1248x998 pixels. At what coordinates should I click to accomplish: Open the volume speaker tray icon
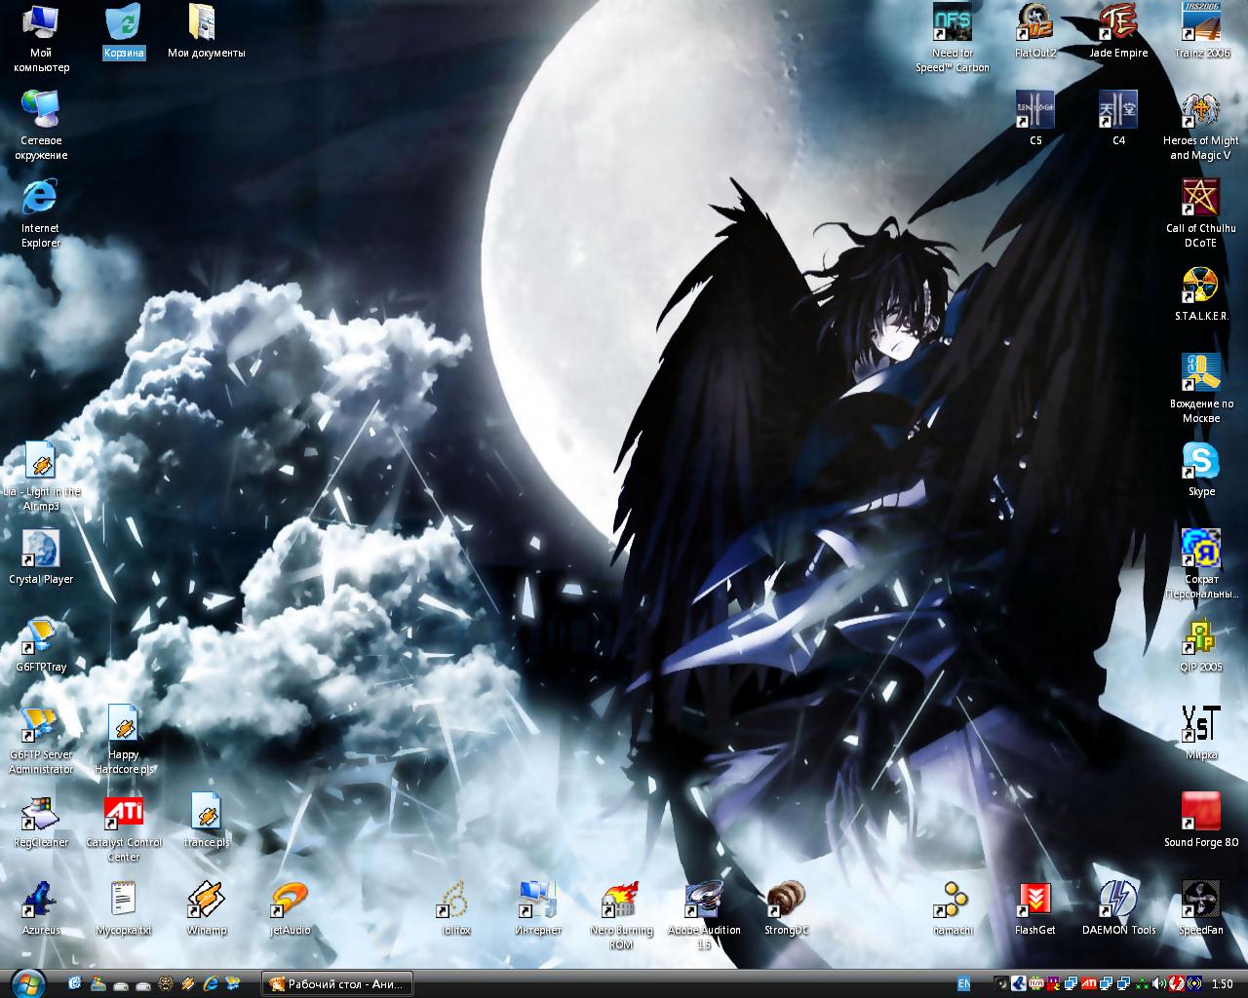pos(1159,983)
